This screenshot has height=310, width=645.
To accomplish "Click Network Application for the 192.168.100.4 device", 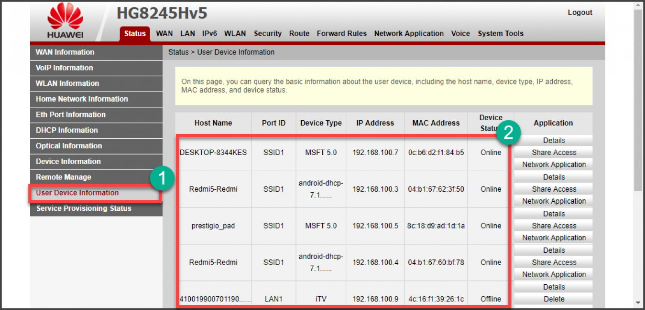I will 554,275.
